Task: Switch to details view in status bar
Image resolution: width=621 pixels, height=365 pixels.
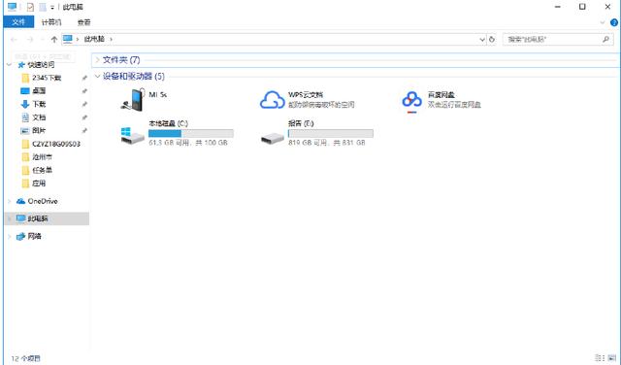Action: click(600, 358)
